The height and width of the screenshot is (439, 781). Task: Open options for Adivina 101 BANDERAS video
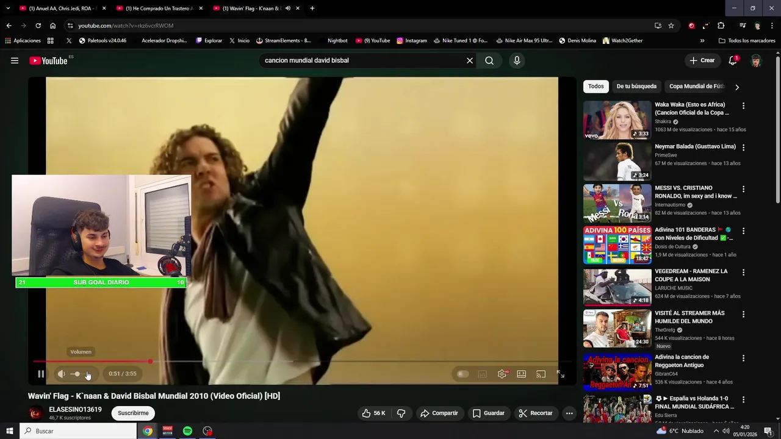click(743, 231)
